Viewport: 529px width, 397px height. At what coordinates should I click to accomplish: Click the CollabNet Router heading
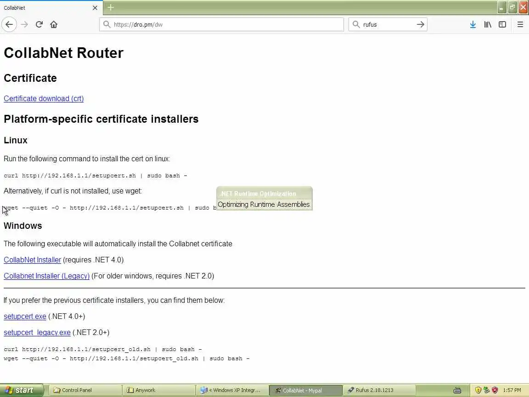[63, 53]
